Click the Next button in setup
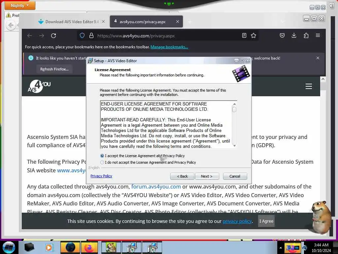The image size is (338, 254). click(207, 176)
